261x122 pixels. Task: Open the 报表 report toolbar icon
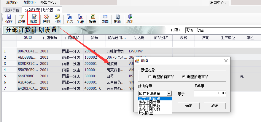point(93,19)
